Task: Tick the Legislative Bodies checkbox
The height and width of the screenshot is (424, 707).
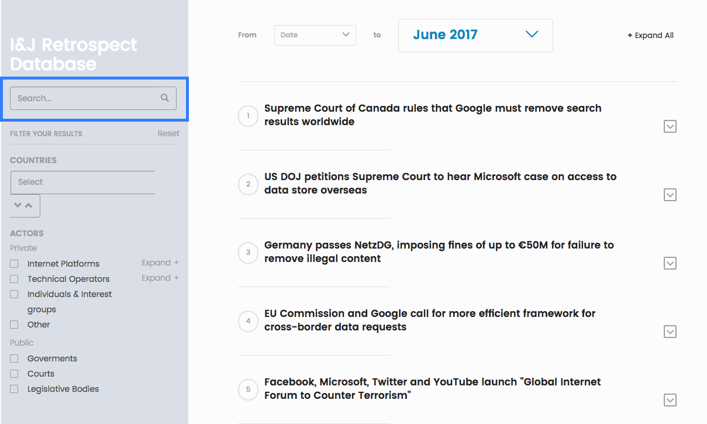Action: 15,389
